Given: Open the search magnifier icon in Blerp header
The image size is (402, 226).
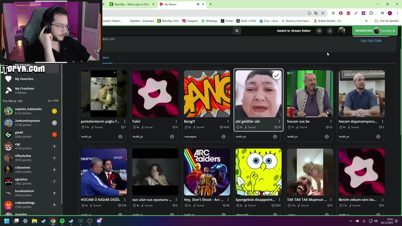Looking at the screenshot, I should (x=237, y=31).
